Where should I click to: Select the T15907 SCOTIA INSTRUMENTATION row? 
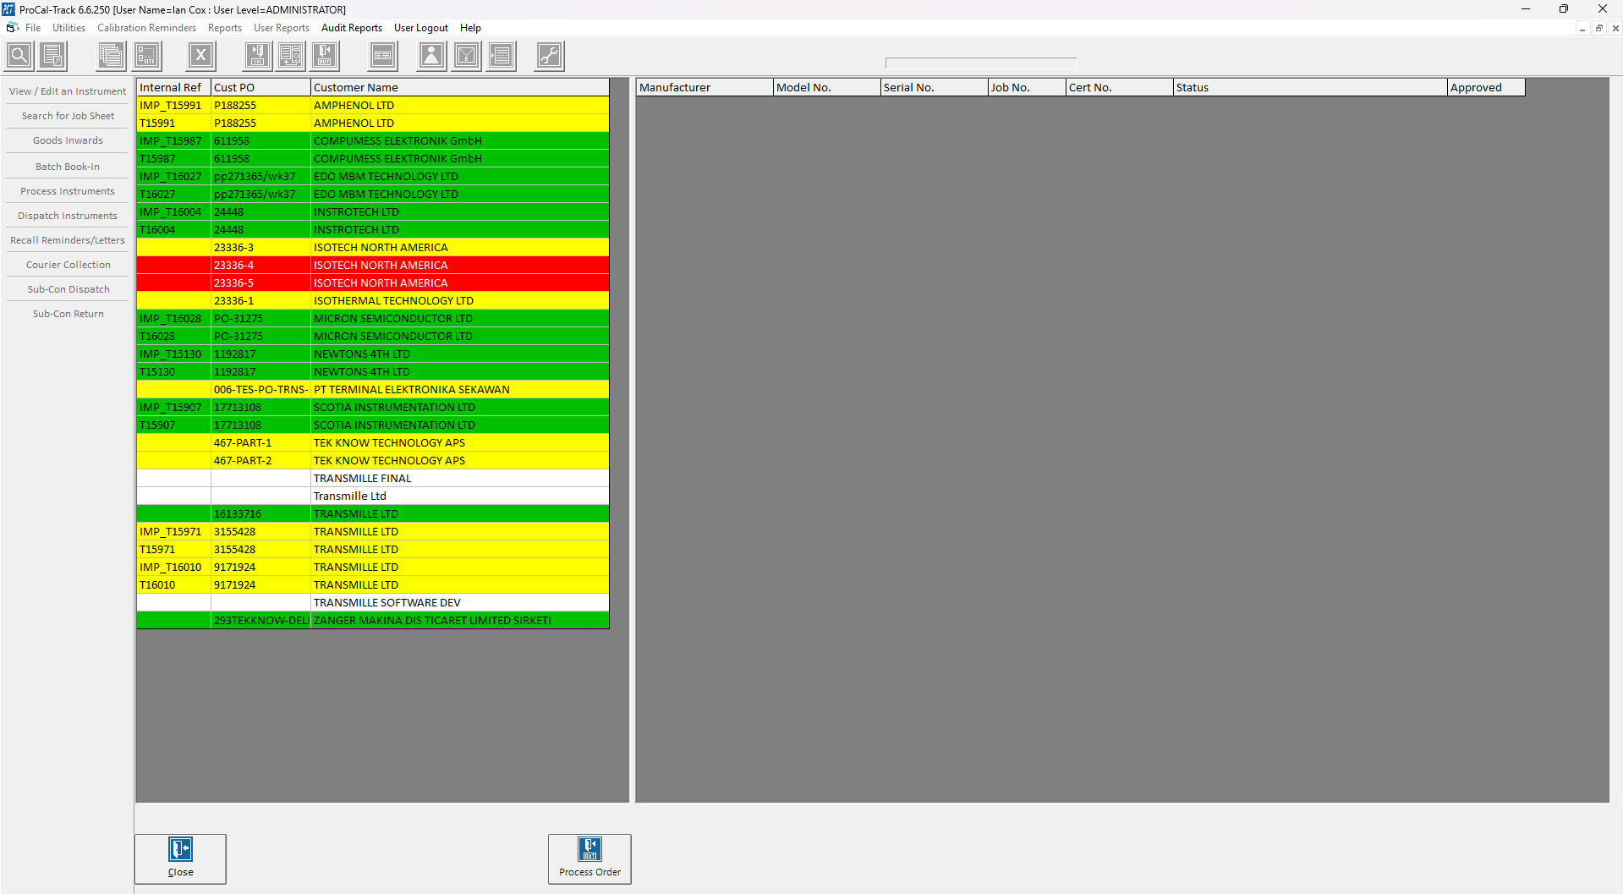pos(373,425)
